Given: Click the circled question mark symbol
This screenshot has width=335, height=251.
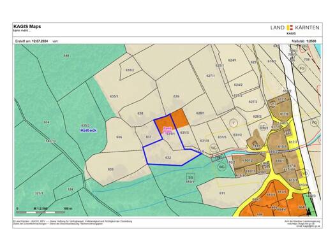Looking at the screenshot, I should point(234,123).
